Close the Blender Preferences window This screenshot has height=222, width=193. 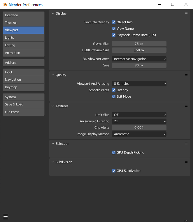pos(186,5)
